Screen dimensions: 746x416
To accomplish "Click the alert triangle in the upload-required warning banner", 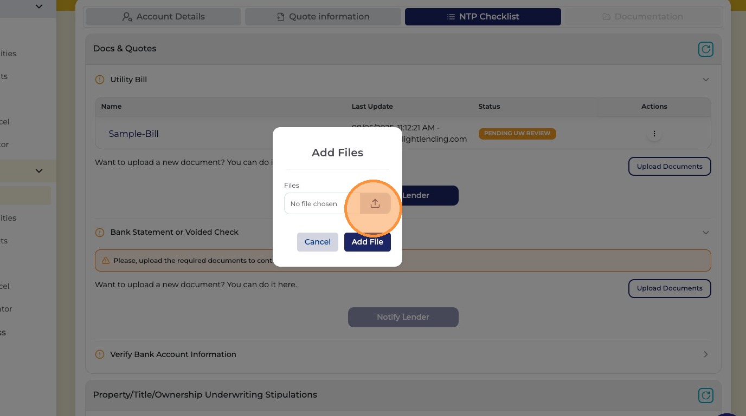I will 106,260.
